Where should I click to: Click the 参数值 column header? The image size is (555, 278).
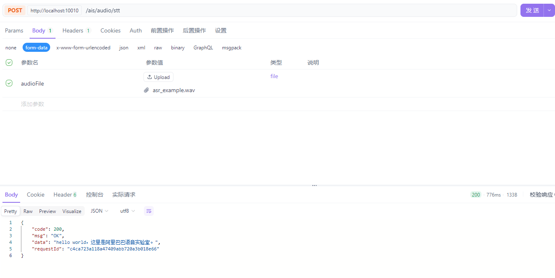(x=155, y=63)
